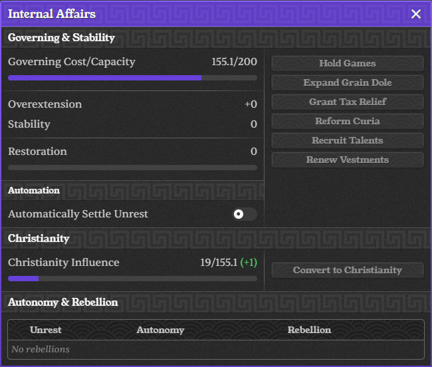Click the Governing Cost/Capacity progress bar
Viewport: 432px width, 367px height.
pyautogui.click(x=132, y=78)
